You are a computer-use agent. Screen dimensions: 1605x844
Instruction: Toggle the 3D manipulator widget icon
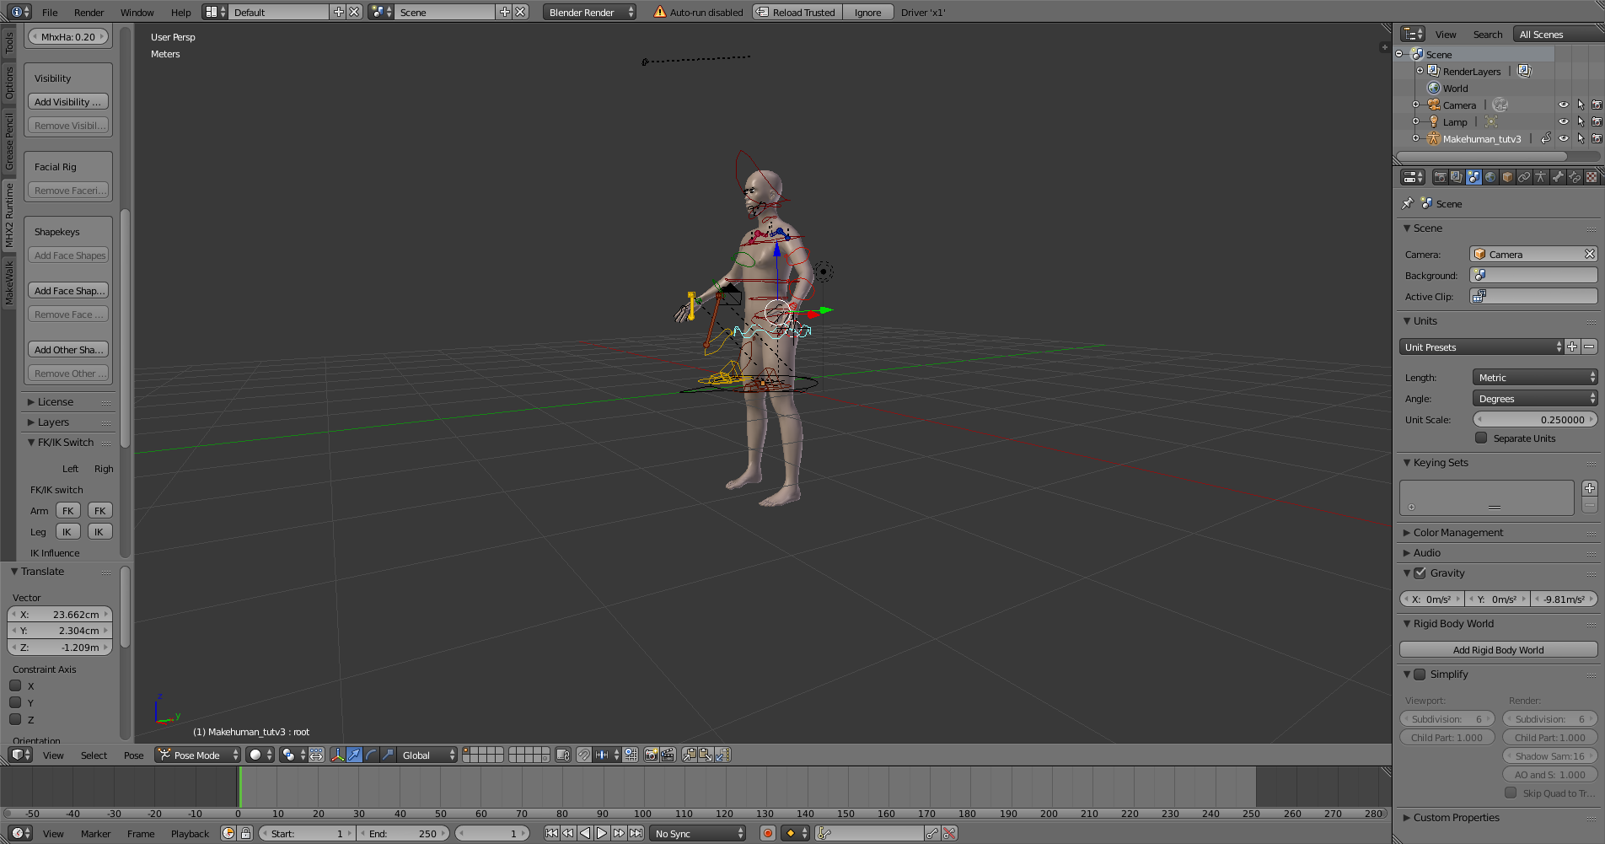pyautogui.click(x=337, y=755)
